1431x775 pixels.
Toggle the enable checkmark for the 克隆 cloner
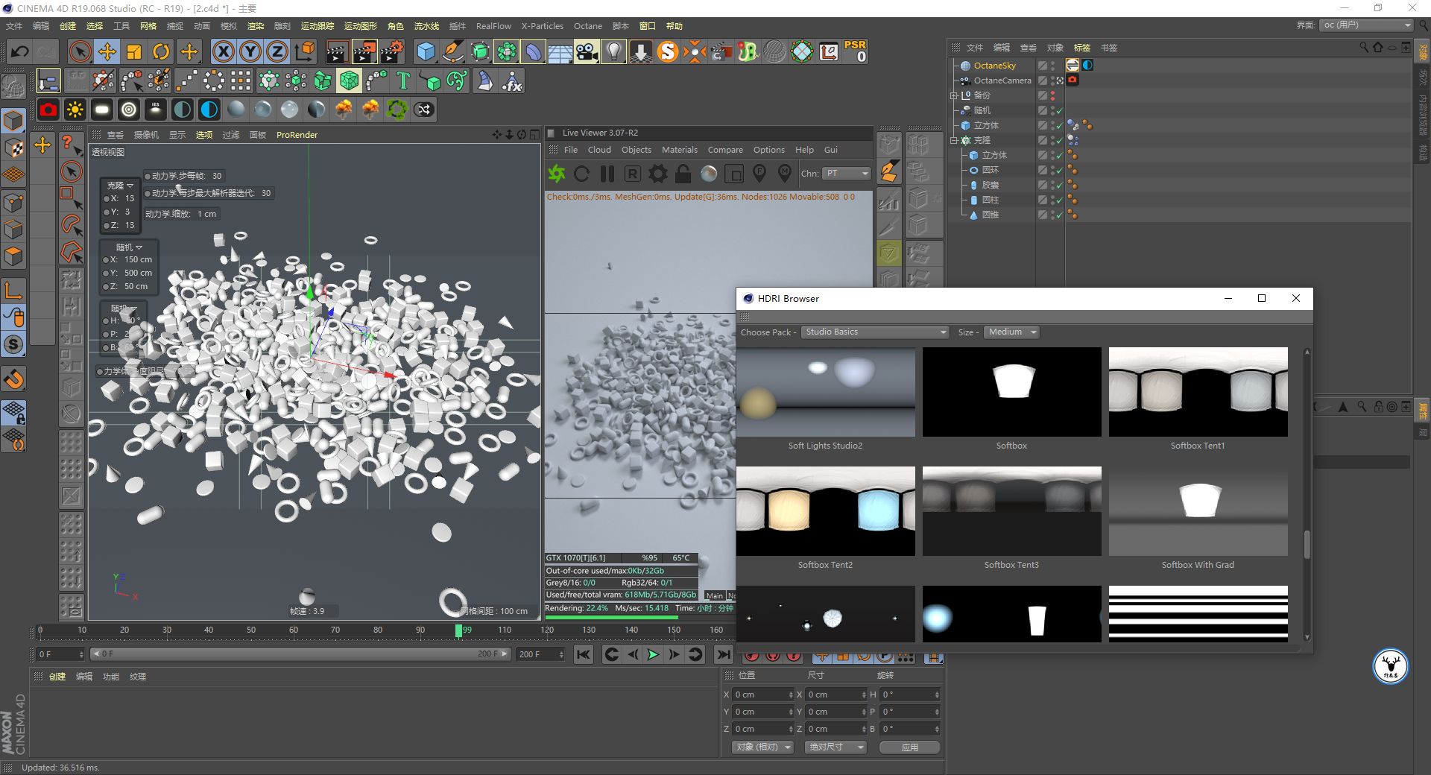click(1060, 140)
